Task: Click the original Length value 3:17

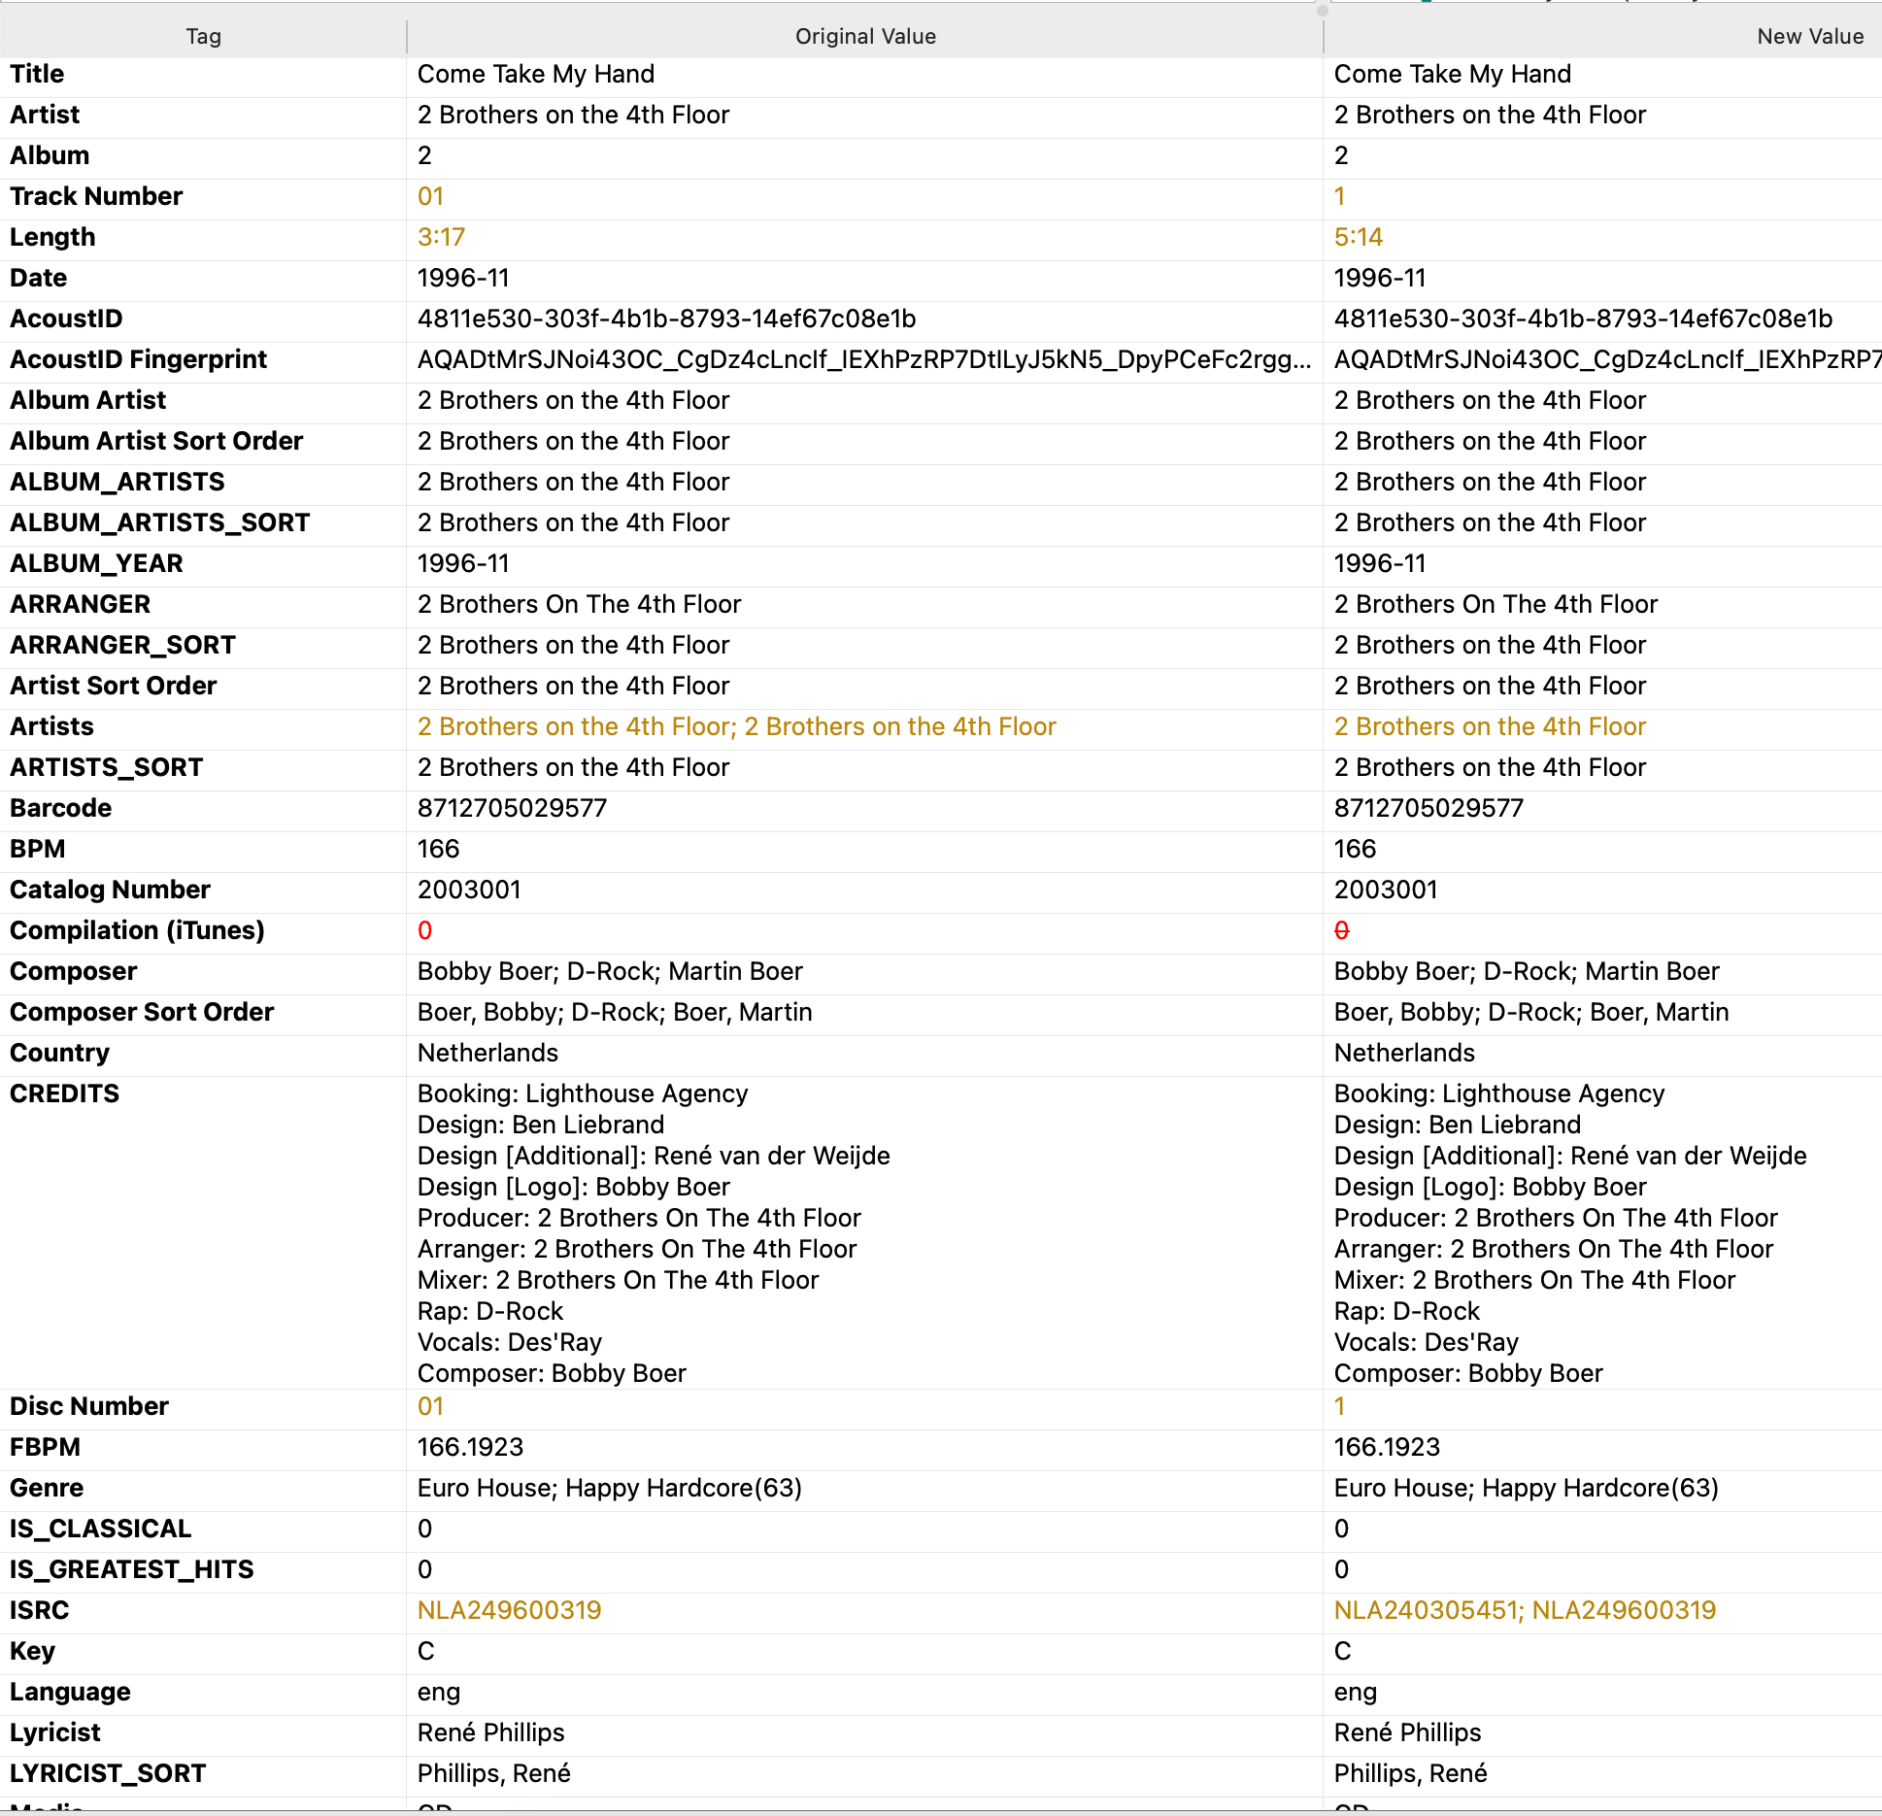Action: pos(441,237)
